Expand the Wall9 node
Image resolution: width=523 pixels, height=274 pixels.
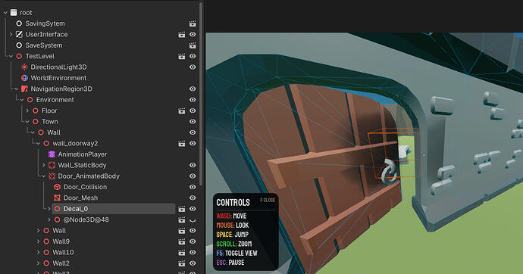38,241
